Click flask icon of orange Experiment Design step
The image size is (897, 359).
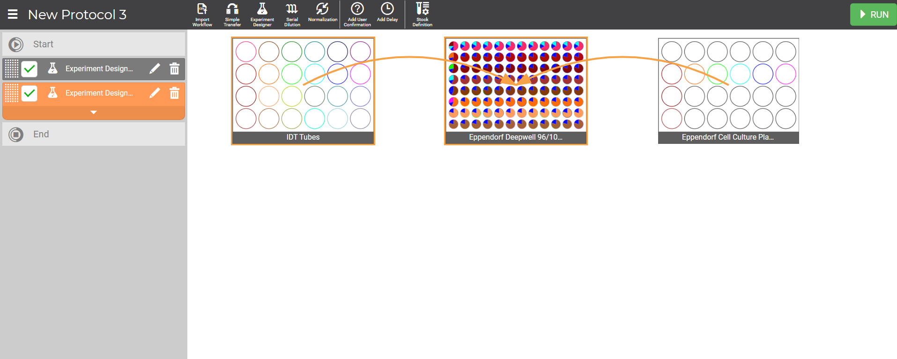[x=53, y=93]
